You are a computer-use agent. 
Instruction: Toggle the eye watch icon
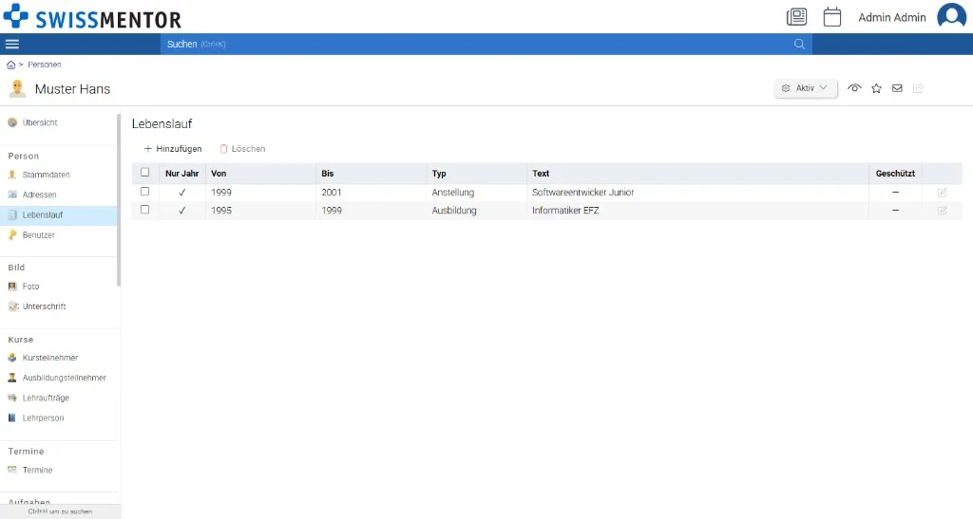[x=854, y=88]
